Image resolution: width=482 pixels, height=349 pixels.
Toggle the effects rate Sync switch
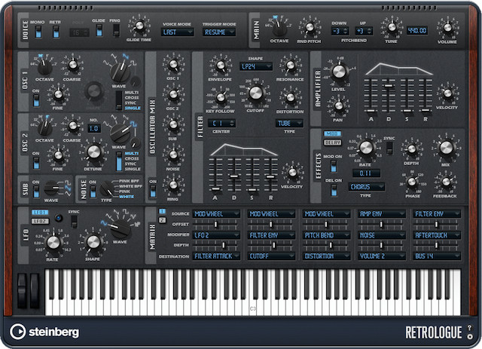(x=389, y=148)
